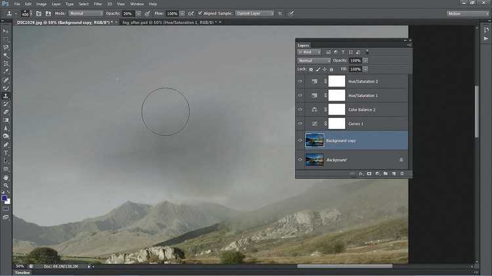Select the Hand tool
492x276 pixels.
tap(6, 177)
